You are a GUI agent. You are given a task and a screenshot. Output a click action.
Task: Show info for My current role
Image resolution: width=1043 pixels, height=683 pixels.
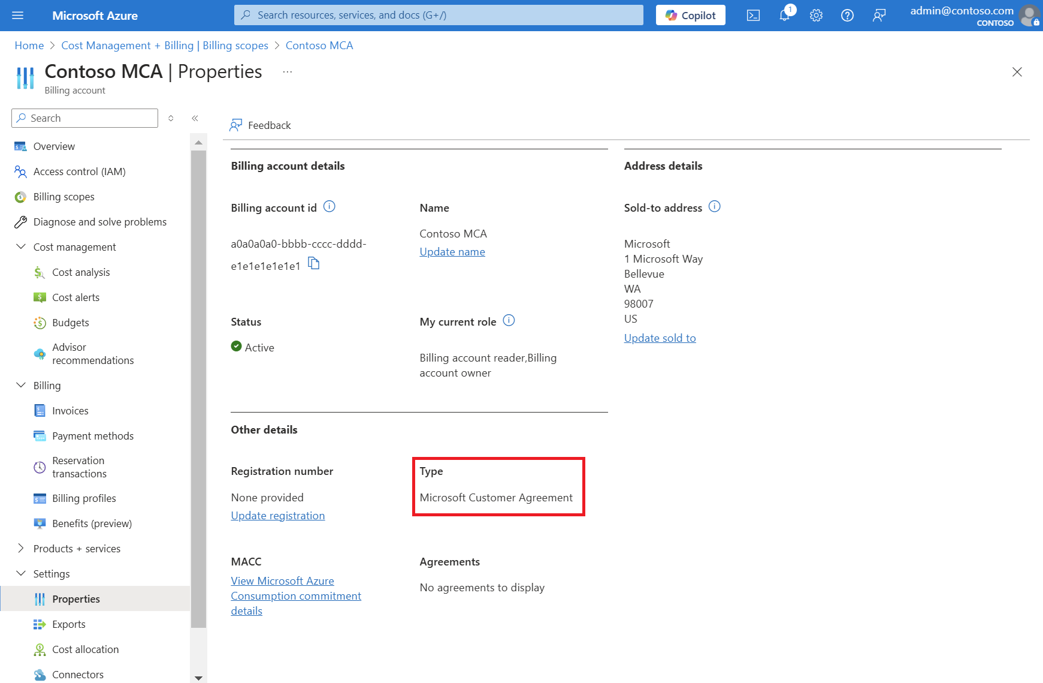(509, 321)
